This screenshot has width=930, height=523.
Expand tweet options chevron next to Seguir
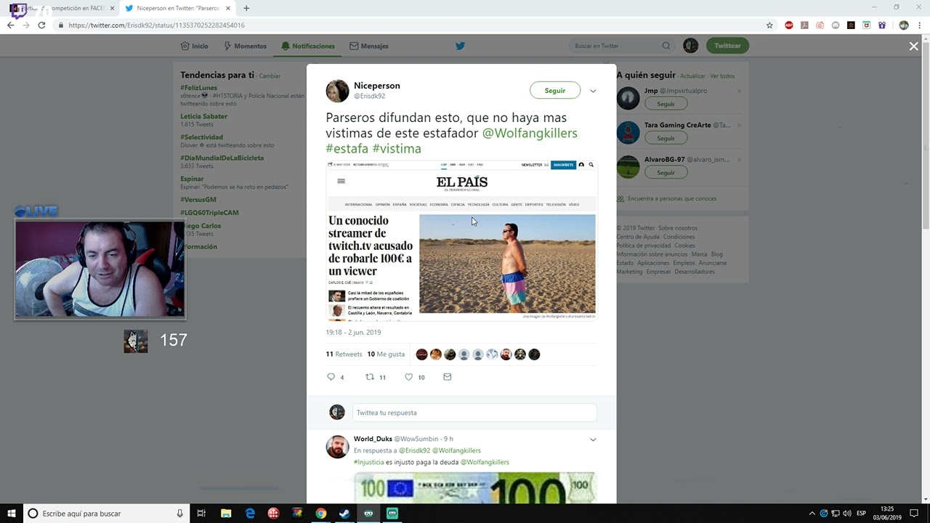(x=593, y=91)
